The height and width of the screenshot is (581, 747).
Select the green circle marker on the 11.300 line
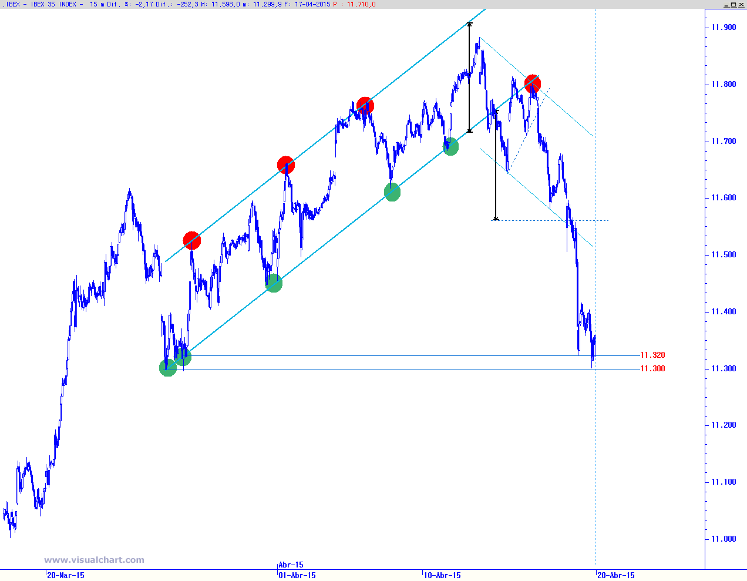[x=168, y=368]
